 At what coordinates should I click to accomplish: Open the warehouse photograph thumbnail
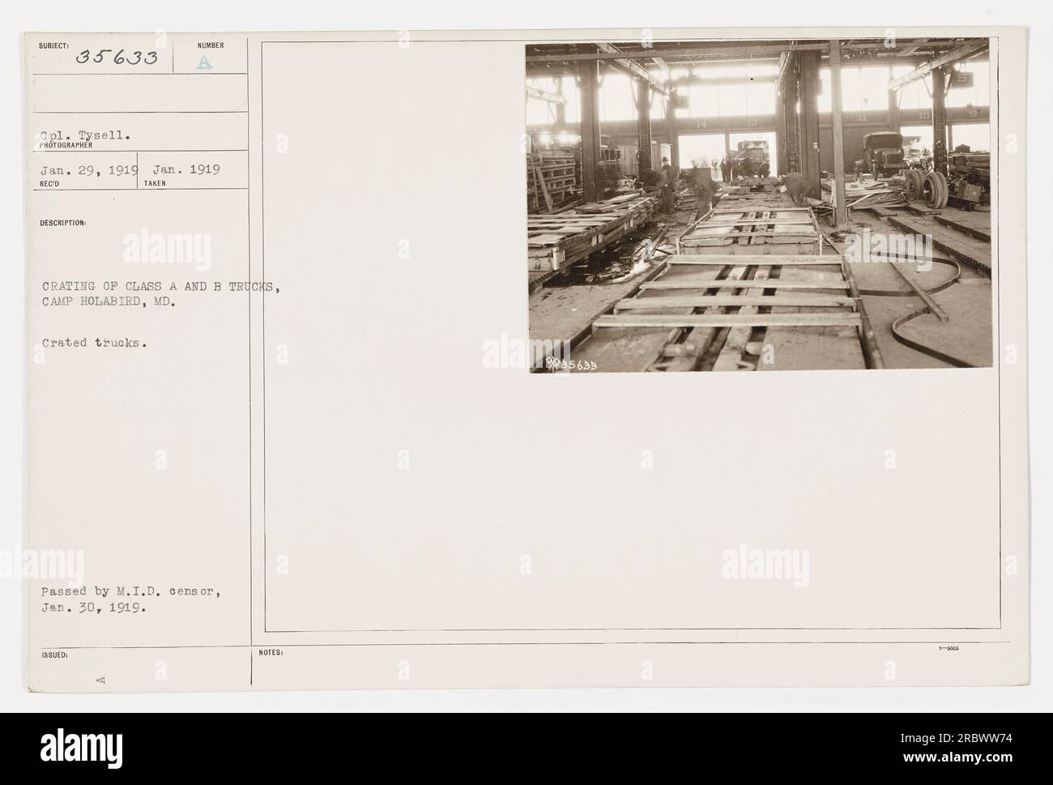click(758, 204)
